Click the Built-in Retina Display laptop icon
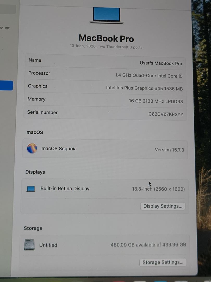 click(x=31, y=189)
